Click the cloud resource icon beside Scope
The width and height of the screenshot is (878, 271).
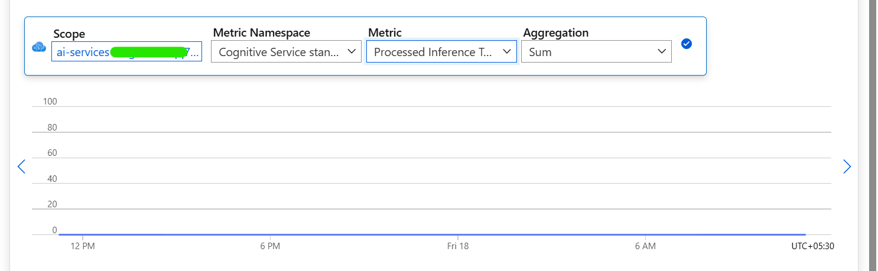(39, 47)
